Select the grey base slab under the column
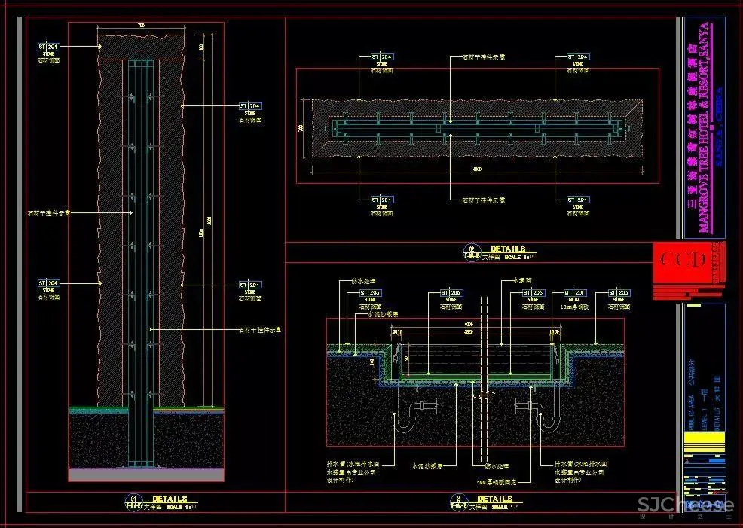The width and height of the screenshot is (743, 528). pos(146,475)
